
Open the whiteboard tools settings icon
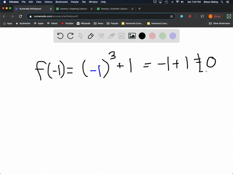(101, 36)
